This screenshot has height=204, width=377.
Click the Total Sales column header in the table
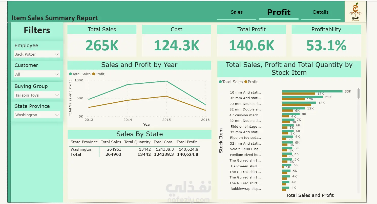tap(111, 142)
